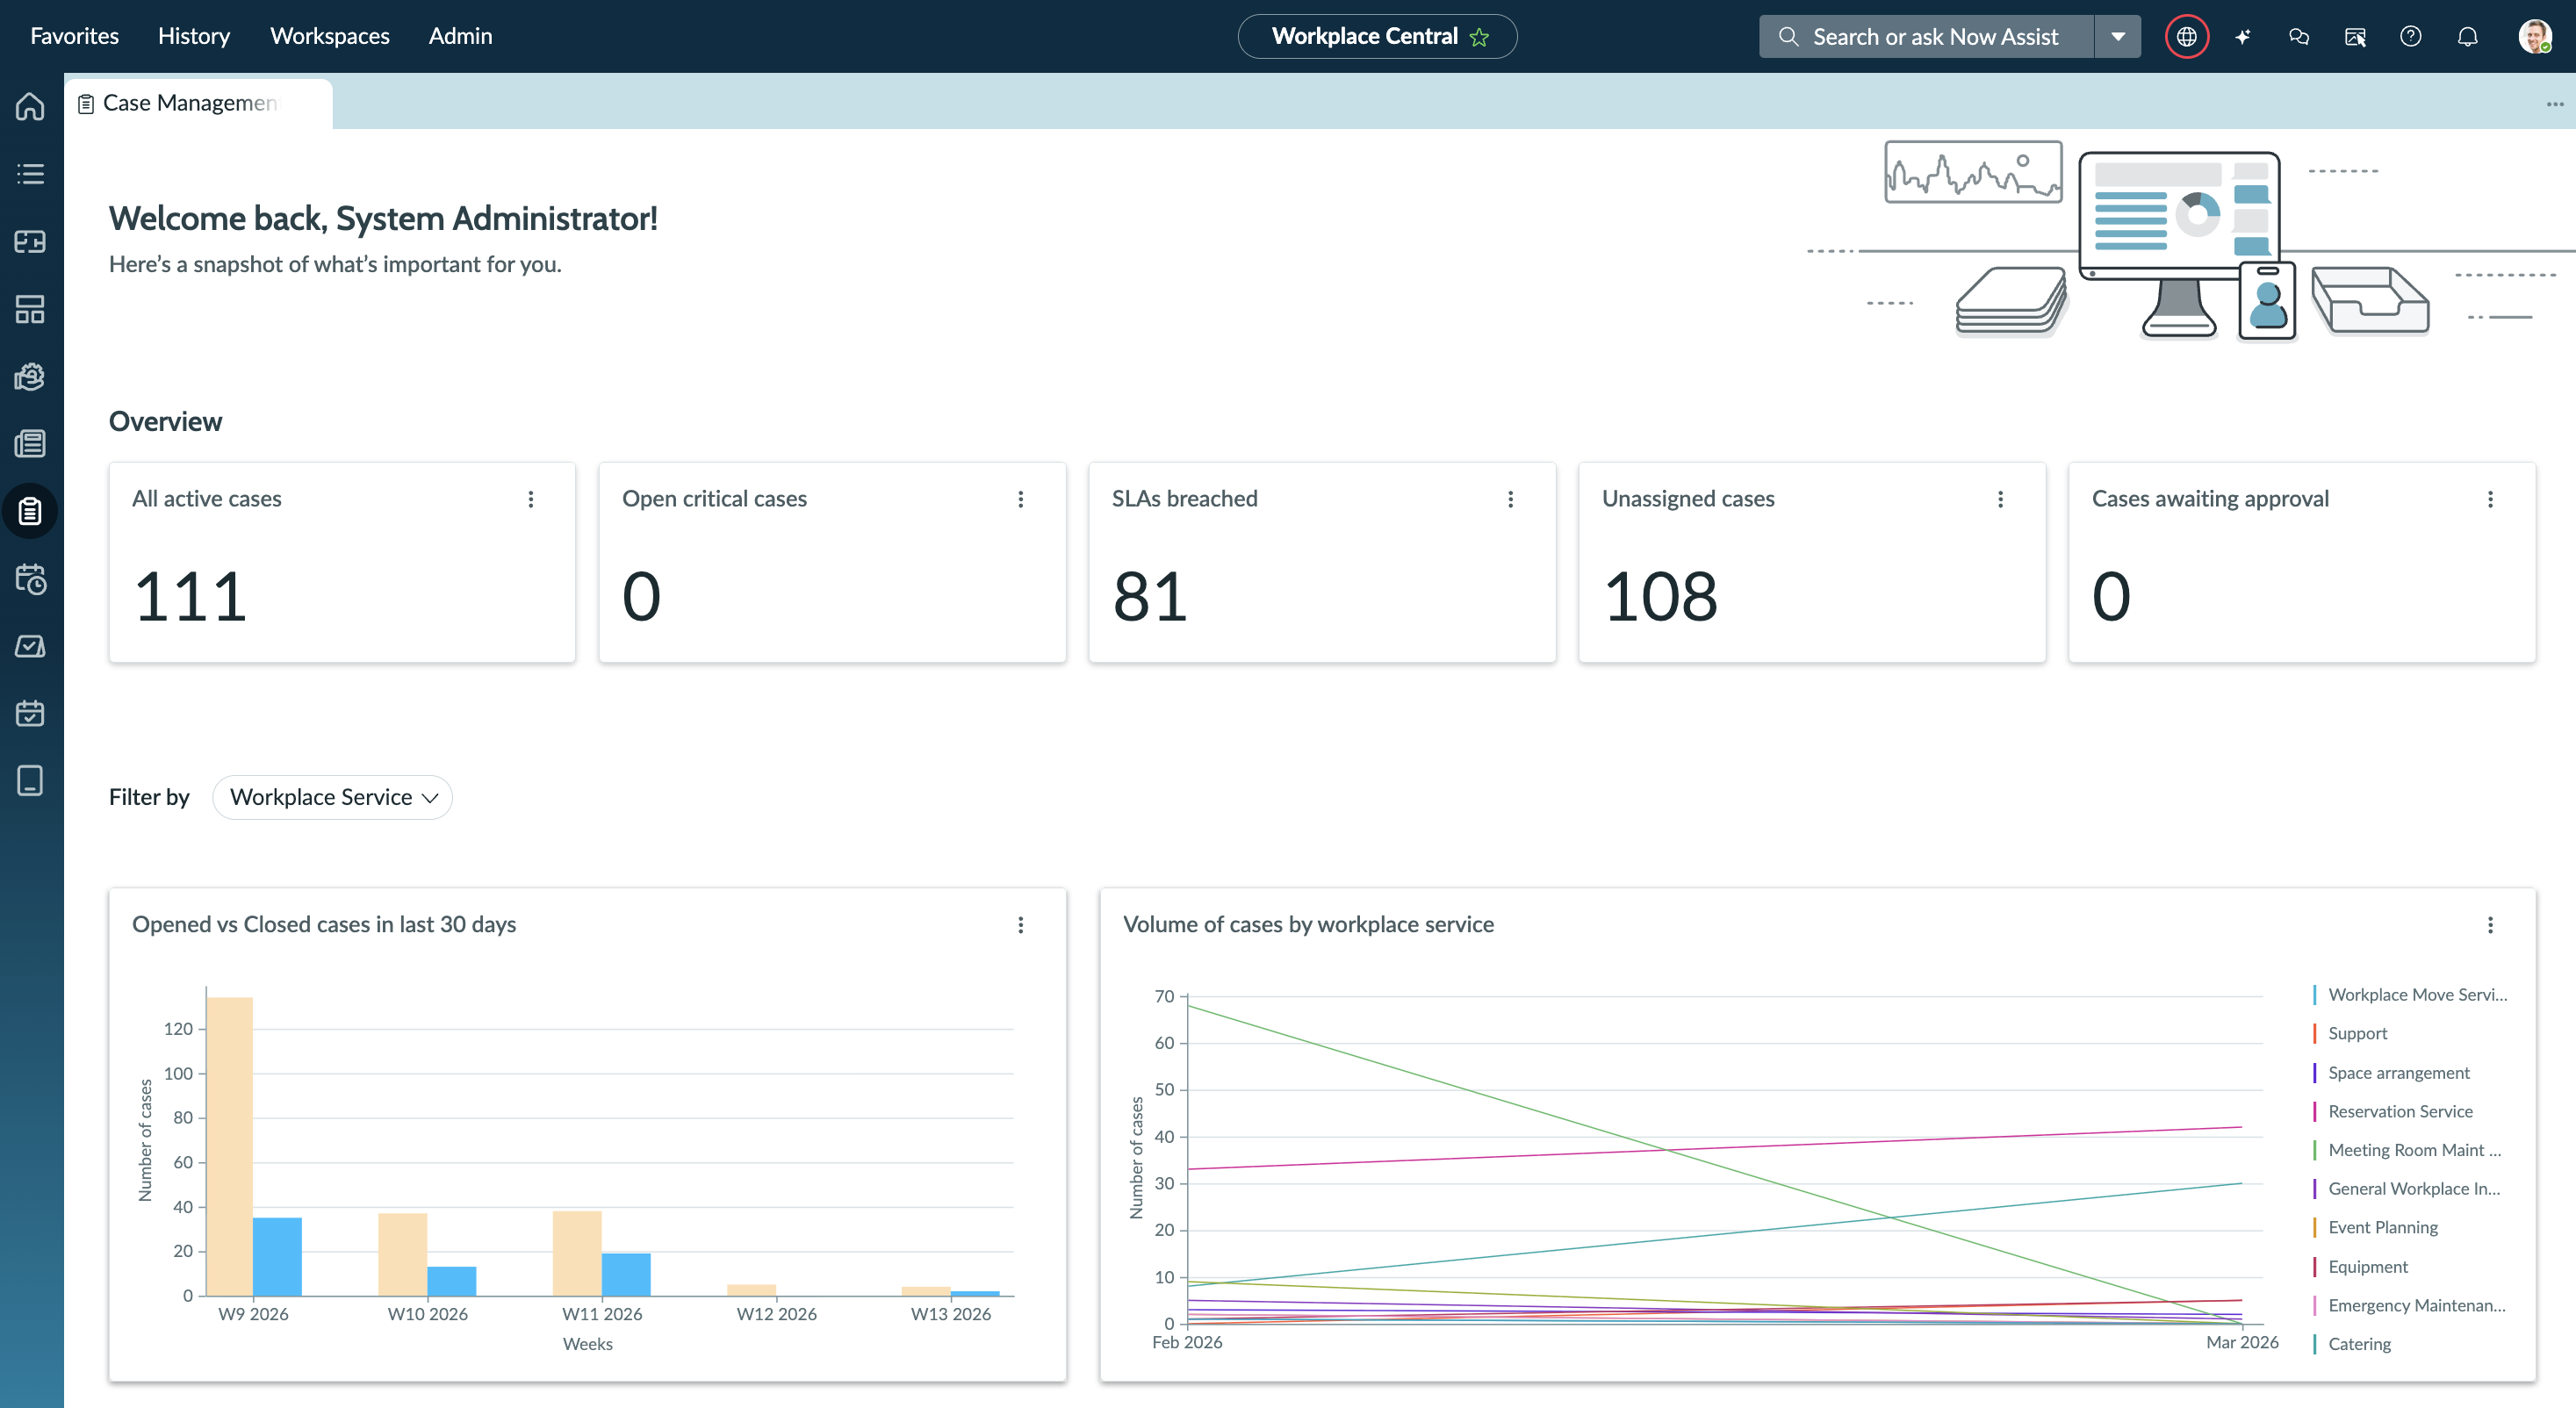The height and width of the screenshot is (1408, 2576).
Task: Click the W11 2026 closed cases blue bar
Action: tap(626, 1275)
